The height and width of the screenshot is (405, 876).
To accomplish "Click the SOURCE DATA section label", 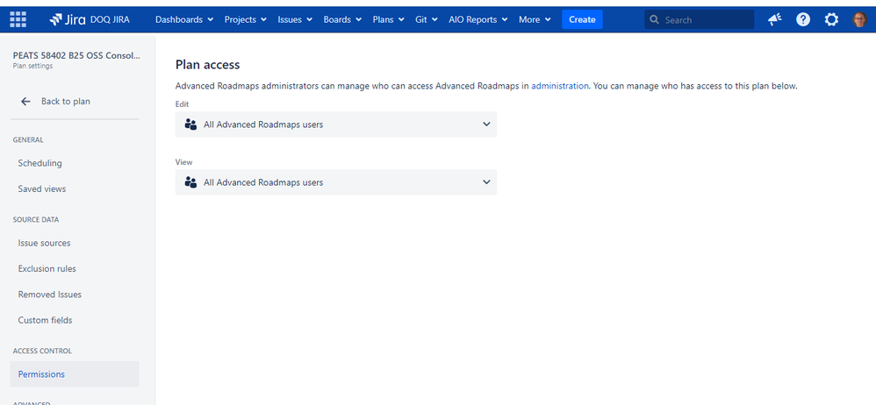I will 36,220.
